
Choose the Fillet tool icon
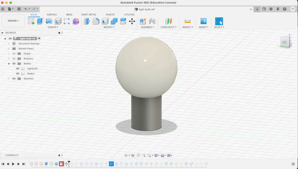point(96,21)
